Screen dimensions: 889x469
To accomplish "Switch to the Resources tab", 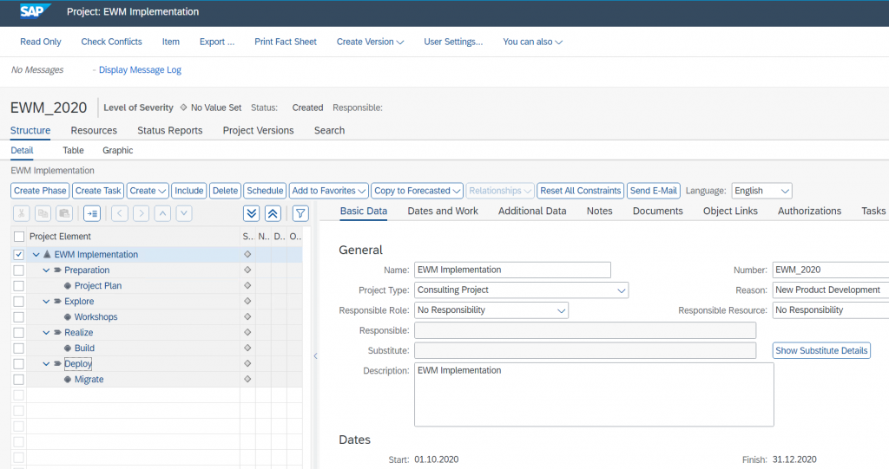I will coord(94,130).
